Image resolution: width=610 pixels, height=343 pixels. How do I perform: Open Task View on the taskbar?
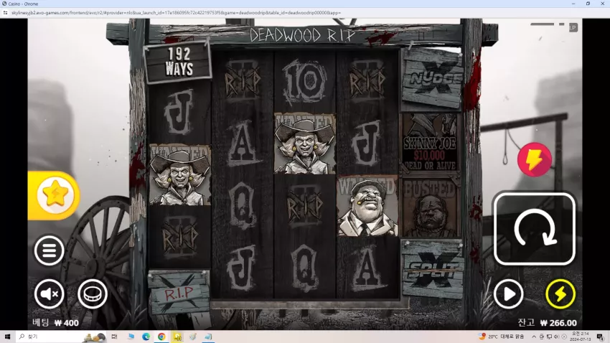coord(114,337)
